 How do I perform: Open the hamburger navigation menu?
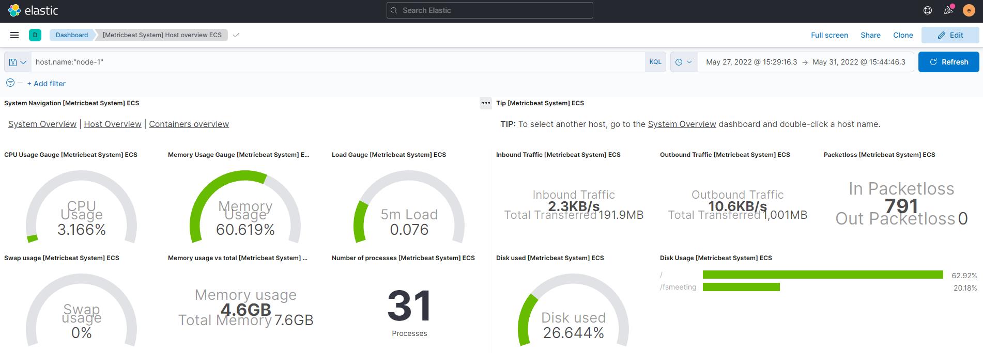[14, 35]
